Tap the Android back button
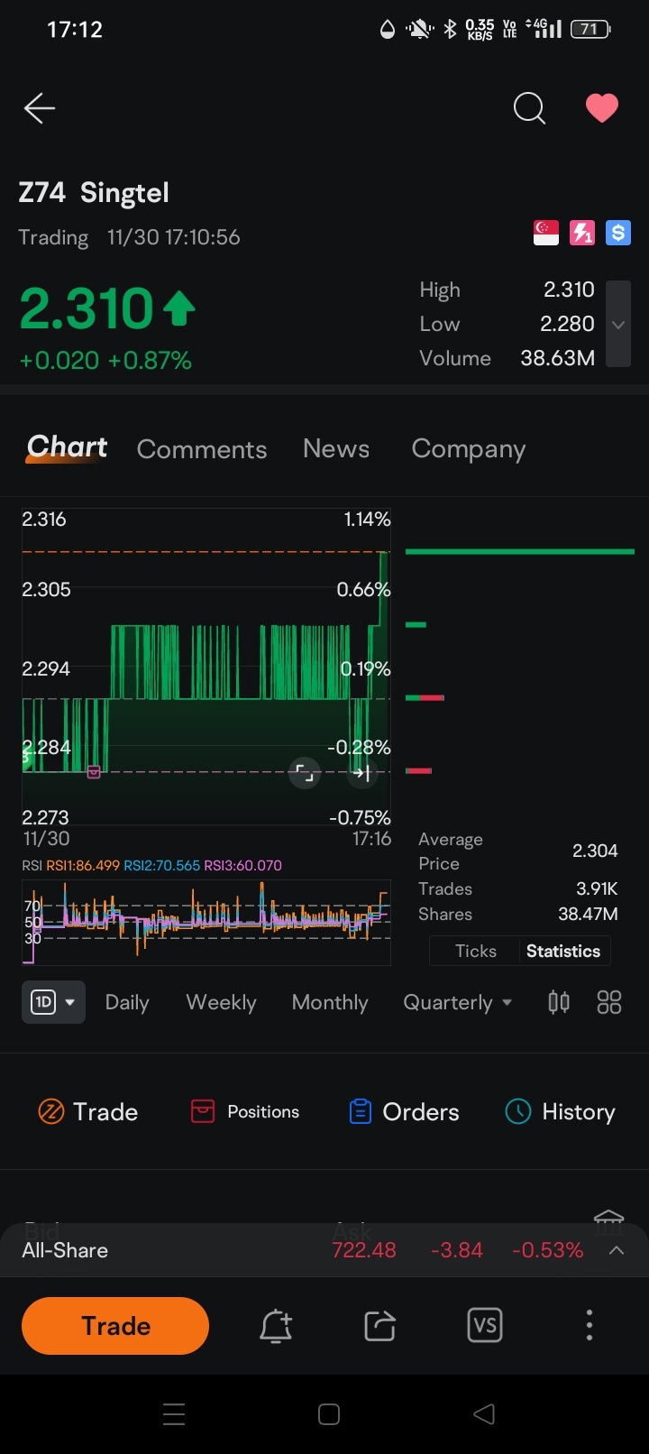 [x=484, y=1414]
